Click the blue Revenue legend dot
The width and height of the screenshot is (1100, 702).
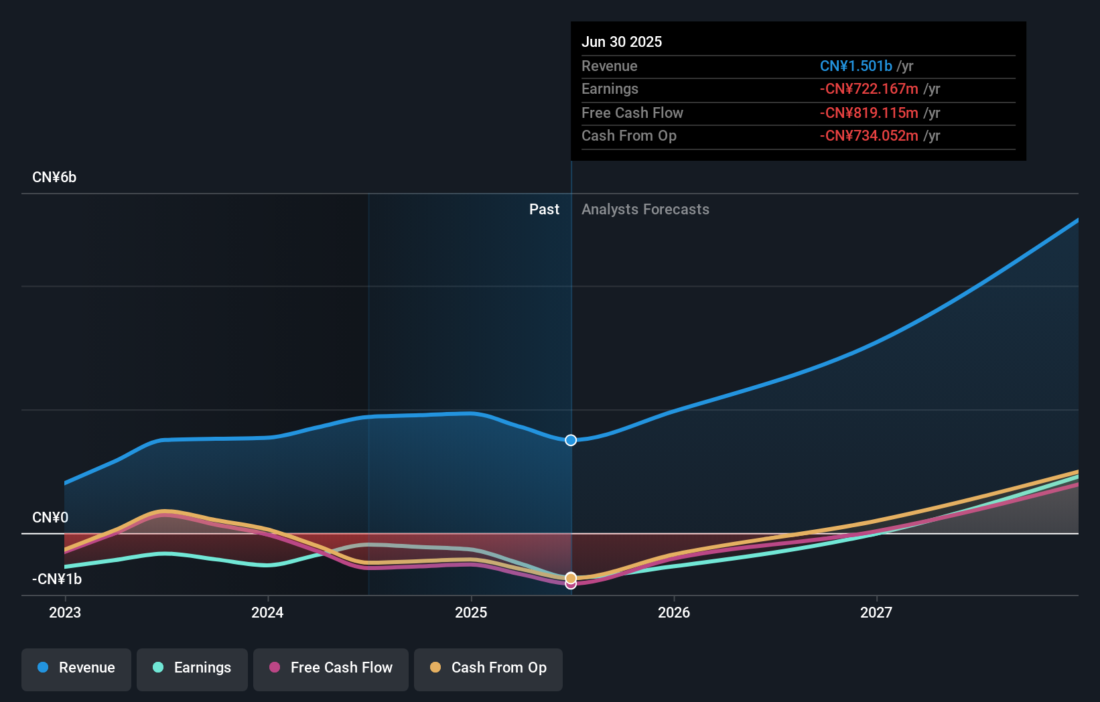[42, 668]
